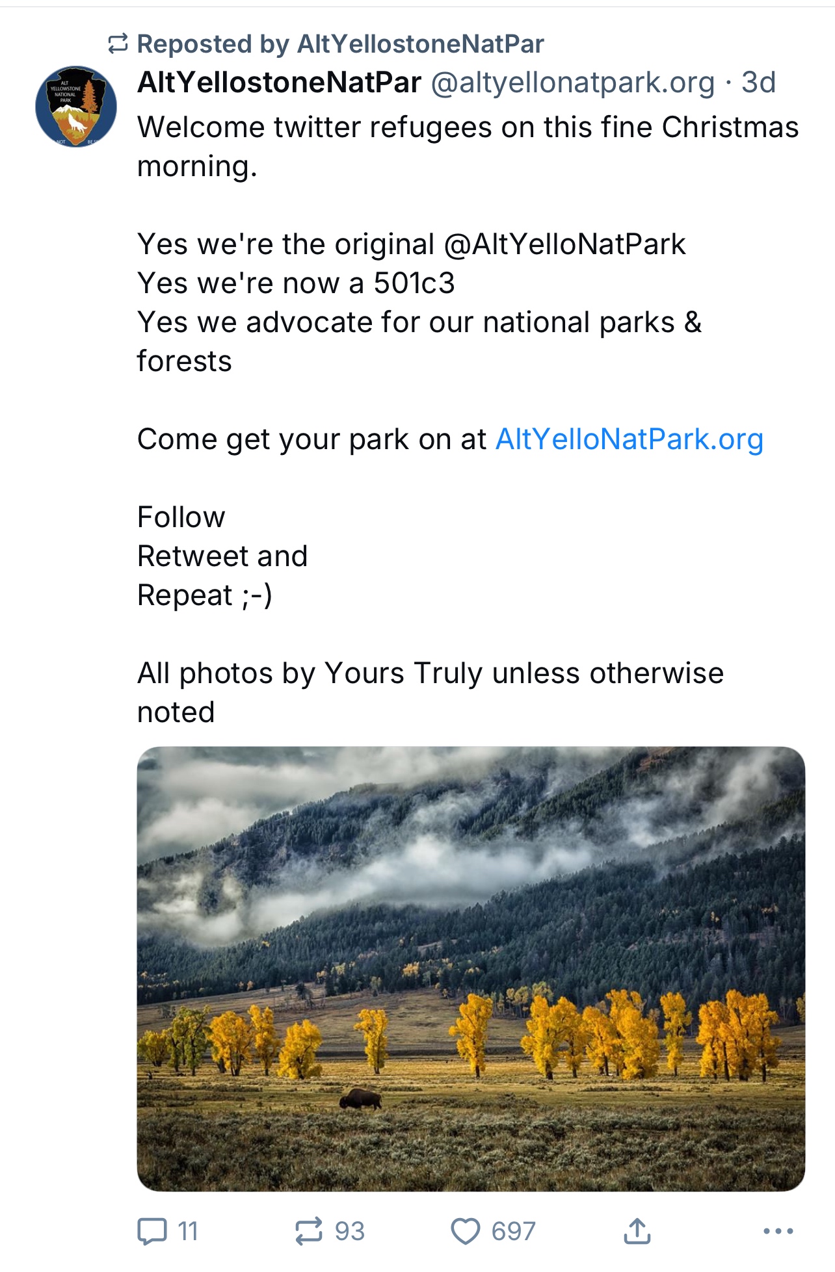Open the three-dot more options menu
Image resolution: width=835 pixels, height=1272 pixels.
click(778, 1231)
